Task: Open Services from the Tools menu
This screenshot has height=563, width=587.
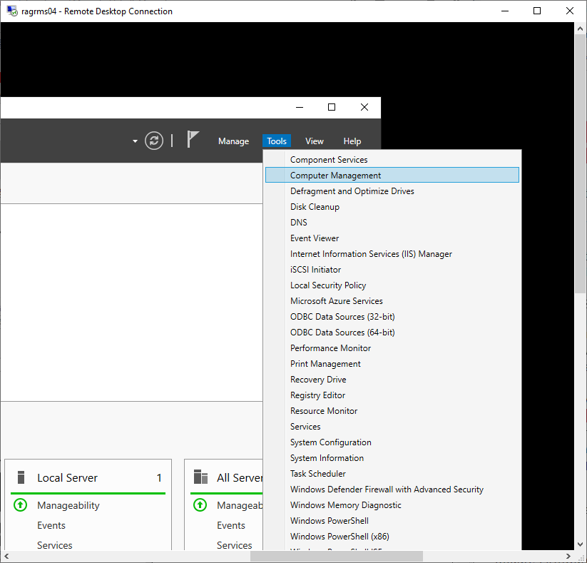Action: pos(392,427)
